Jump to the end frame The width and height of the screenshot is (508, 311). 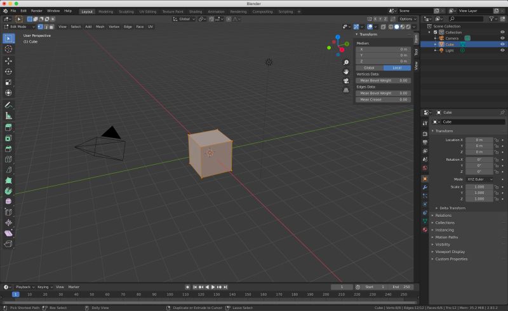pyautogui.click(x=225, y=287)
